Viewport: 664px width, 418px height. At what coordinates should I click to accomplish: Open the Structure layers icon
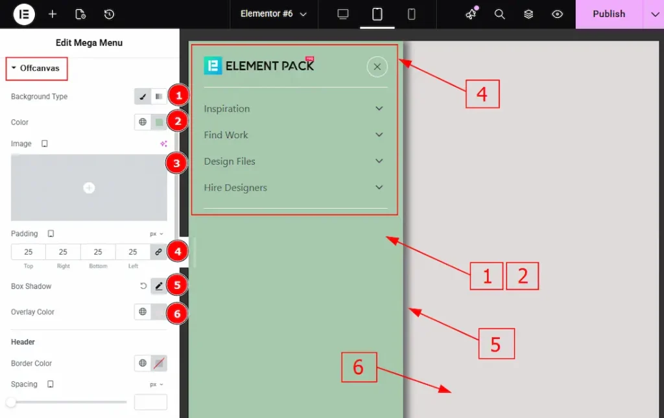click(528, 14)
